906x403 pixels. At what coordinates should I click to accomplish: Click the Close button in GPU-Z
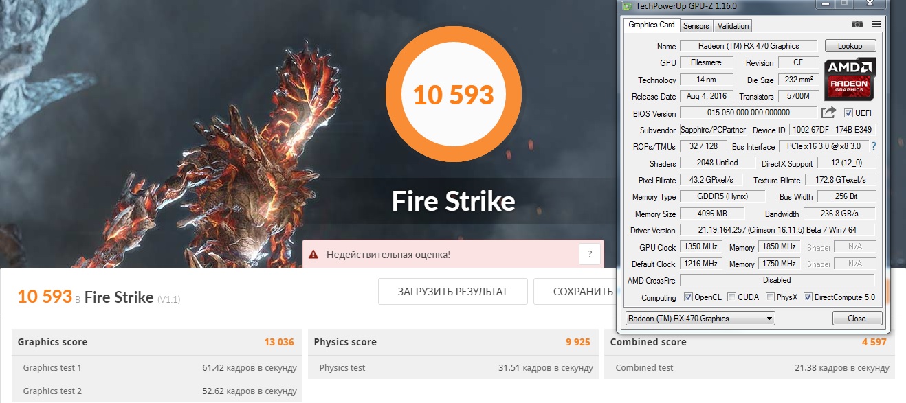pos(857,319)
